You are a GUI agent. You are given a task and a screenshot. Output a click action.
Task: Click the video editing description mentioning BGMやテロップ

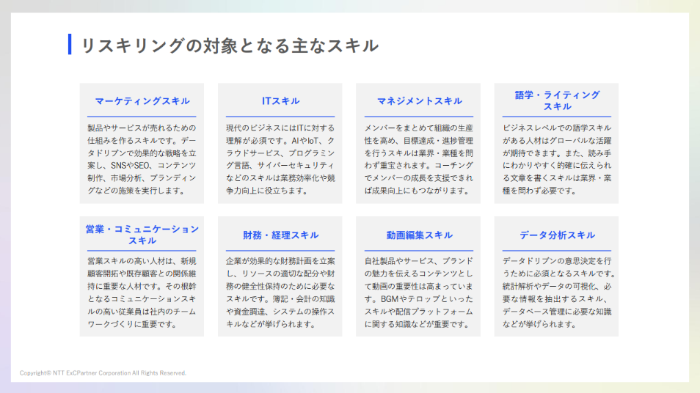pyautogui.click(x=419, y=293)
